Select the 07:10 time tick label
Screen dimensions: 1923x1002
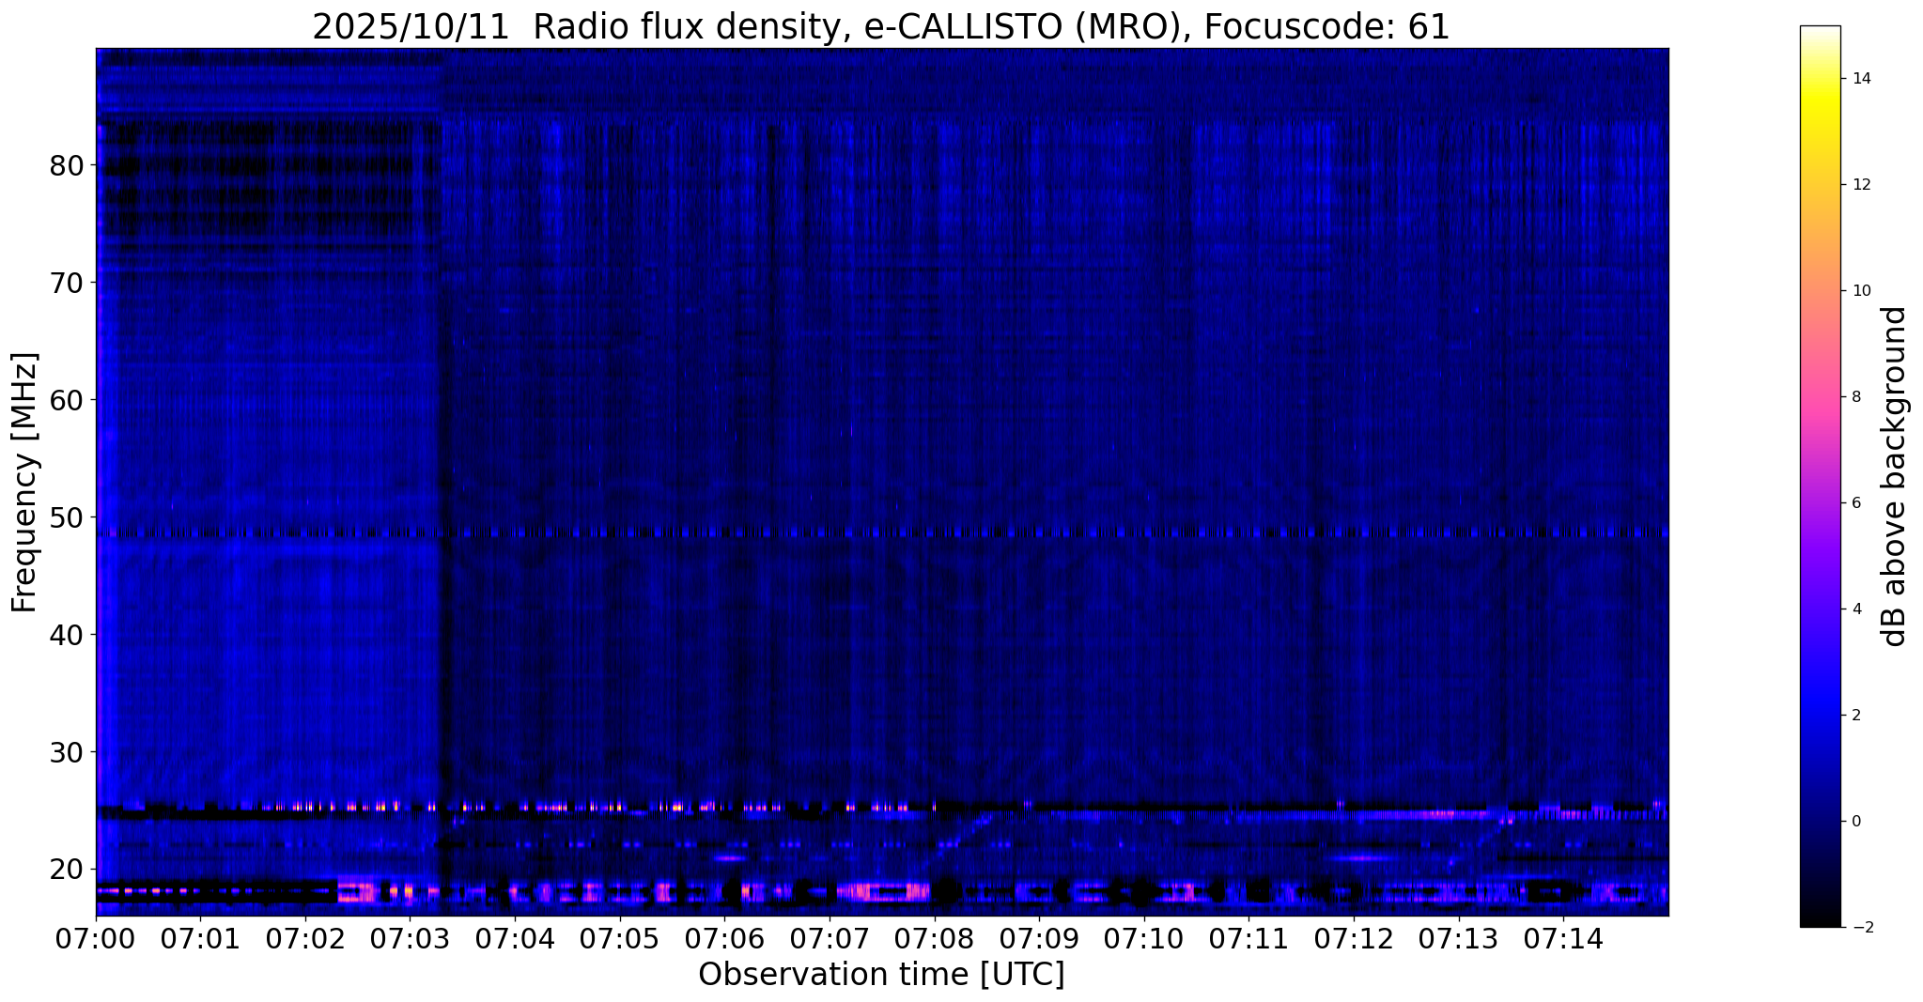pyautogui.click(x=1143, y=940)
